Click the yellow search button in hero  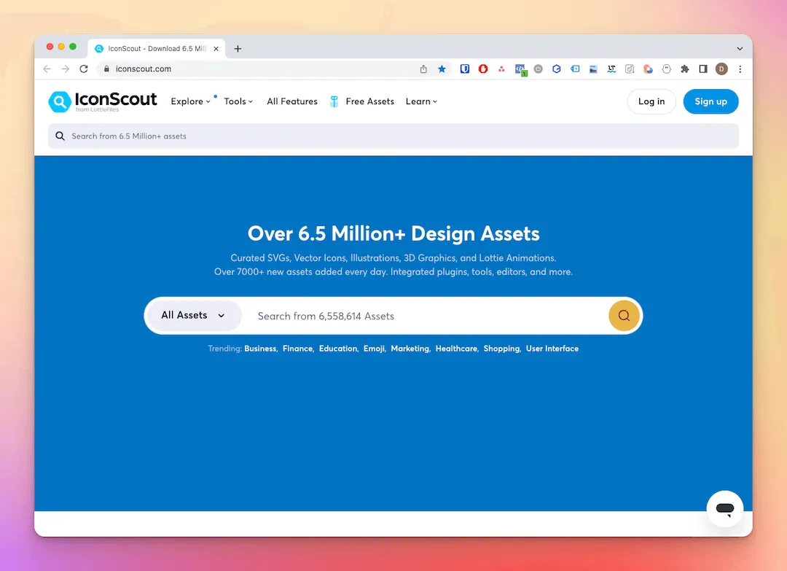[624, 315]
